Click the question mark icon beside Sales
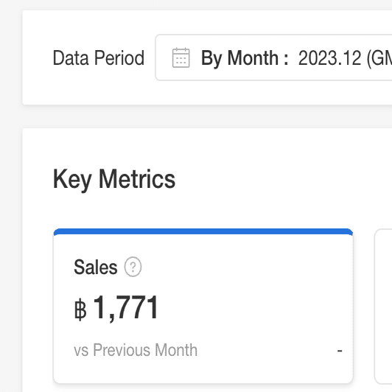The width and height of the screenshot is (392, 392). coord(133,267)
